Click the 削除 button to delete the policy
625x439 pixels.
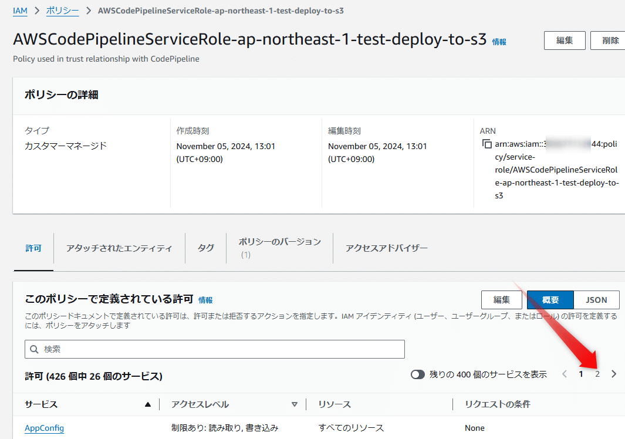click(x=610, y=40)
